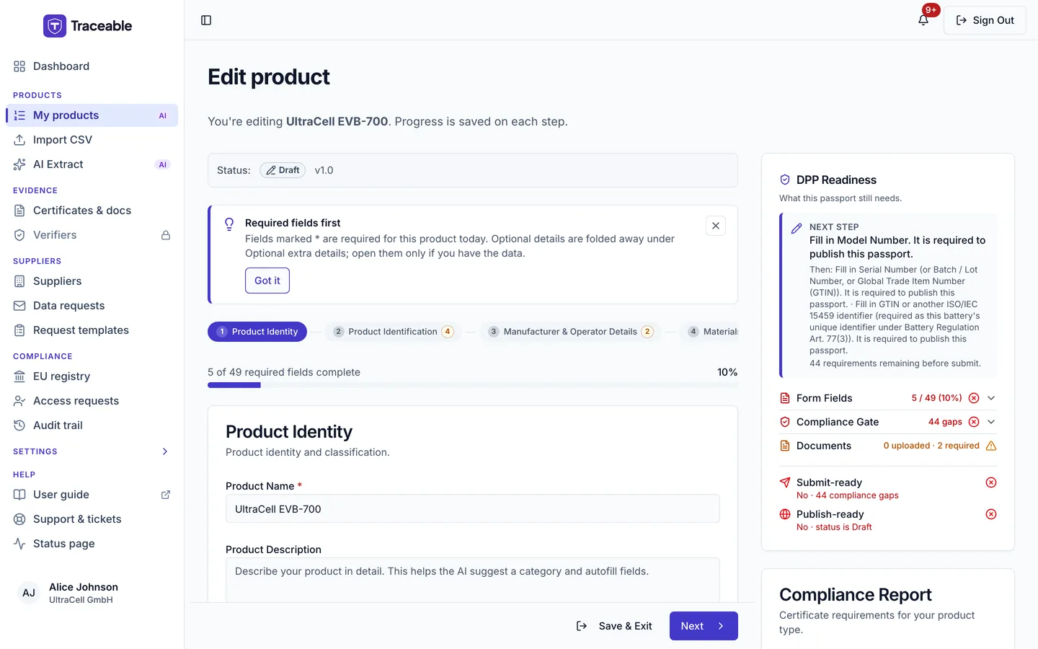The width and height of the screenshot is (1038, 649).
Task: Switch to Product Identification step
Action: tap(393, 332)
